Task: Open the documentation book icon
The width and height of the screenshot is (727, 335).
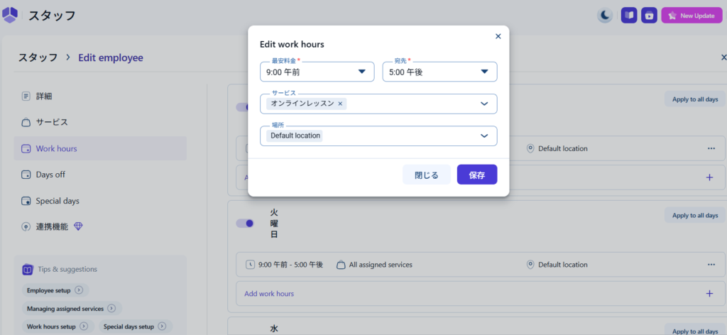Action: point(628,16)
